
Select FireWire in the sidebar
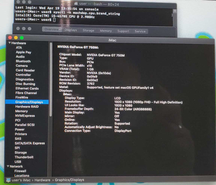(x=22, y=98)
